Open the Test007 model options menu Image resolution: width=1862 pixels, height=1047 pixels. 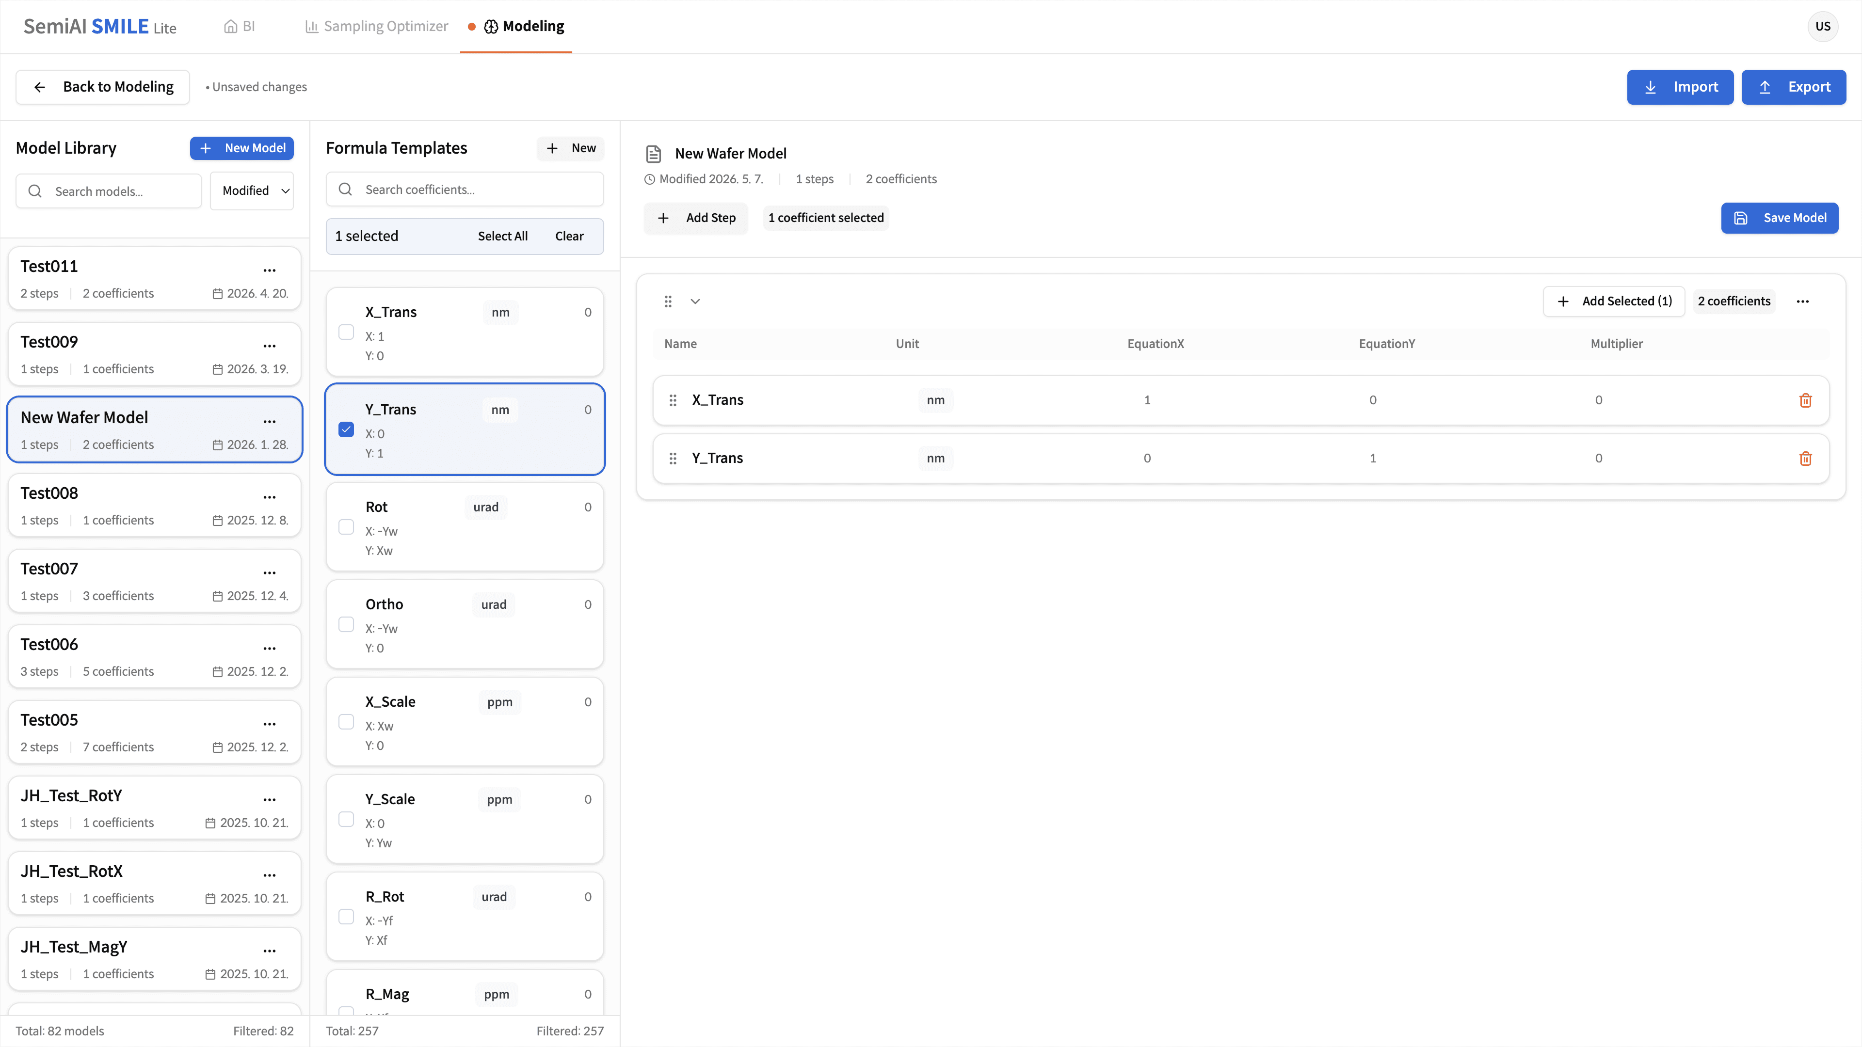tap(270, 573)
